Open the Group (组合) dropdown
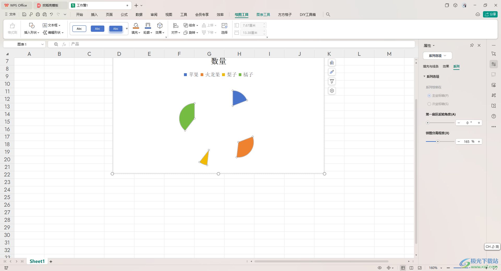The width and height of the screenshot is (501, 271). [x=191, y=25]
